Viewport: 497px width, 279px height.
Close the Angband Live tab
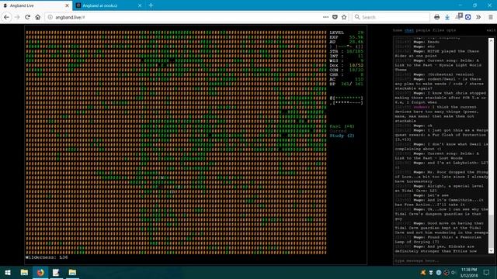[67, 5]
